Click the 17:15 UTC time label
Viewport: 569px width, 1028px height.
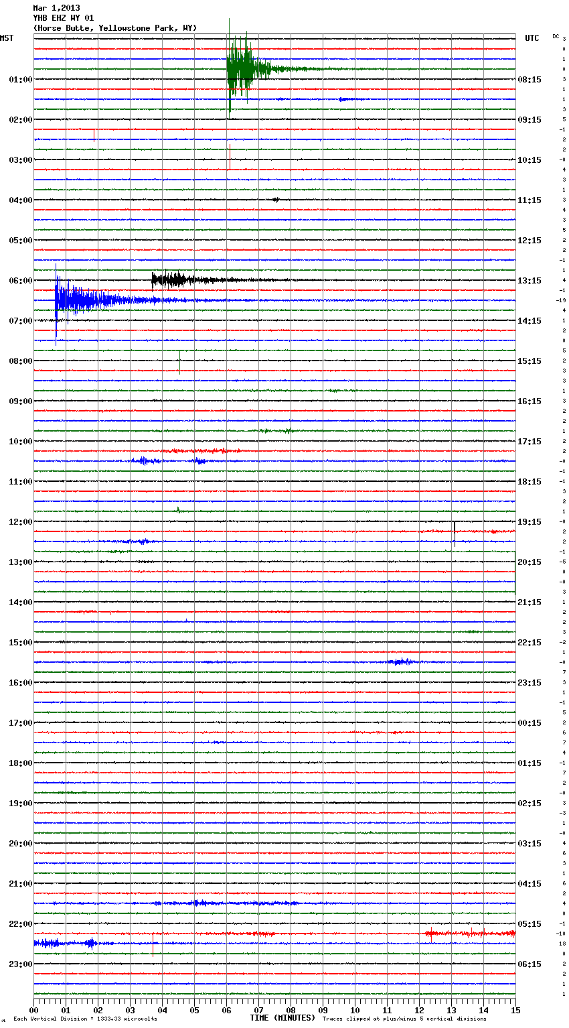[x=530, y=442]
